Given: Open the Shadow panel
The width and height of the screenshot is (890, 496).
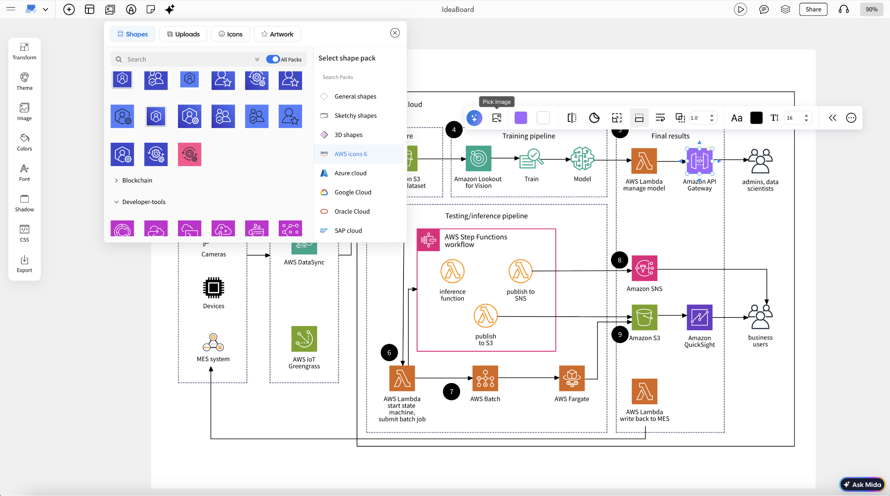Looking at the screenshot, I should coord(25,203).
